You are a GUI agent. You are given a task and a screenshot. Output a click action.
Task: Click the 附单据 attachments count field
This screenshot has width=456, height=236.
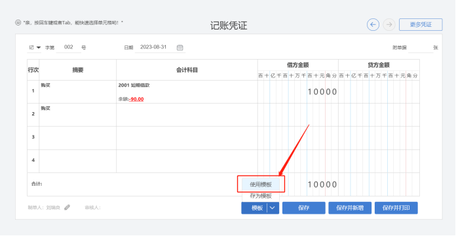tap(421, 48)
